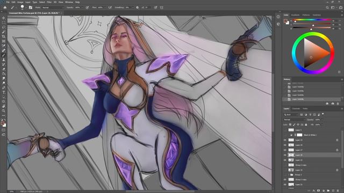This screenshot has width=344, height=193.
Task: Select the Clone Stamp tool
Action: coord(4,60)
